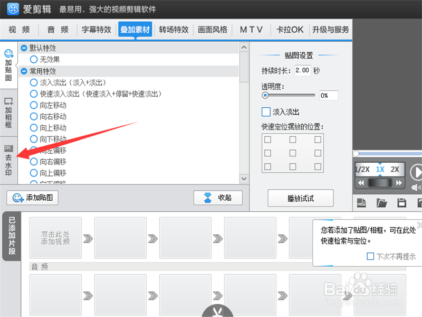Click the transparency 0% input field
The width and height of the screenshot is (422, 317).
(329, 96)
